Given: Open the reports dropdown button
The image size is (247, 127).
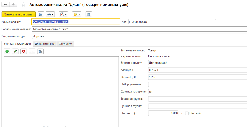Looking at the screenshot, I should pos(64,14).
